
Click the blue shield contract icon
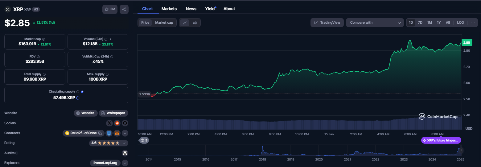click(x=109, y=133)
